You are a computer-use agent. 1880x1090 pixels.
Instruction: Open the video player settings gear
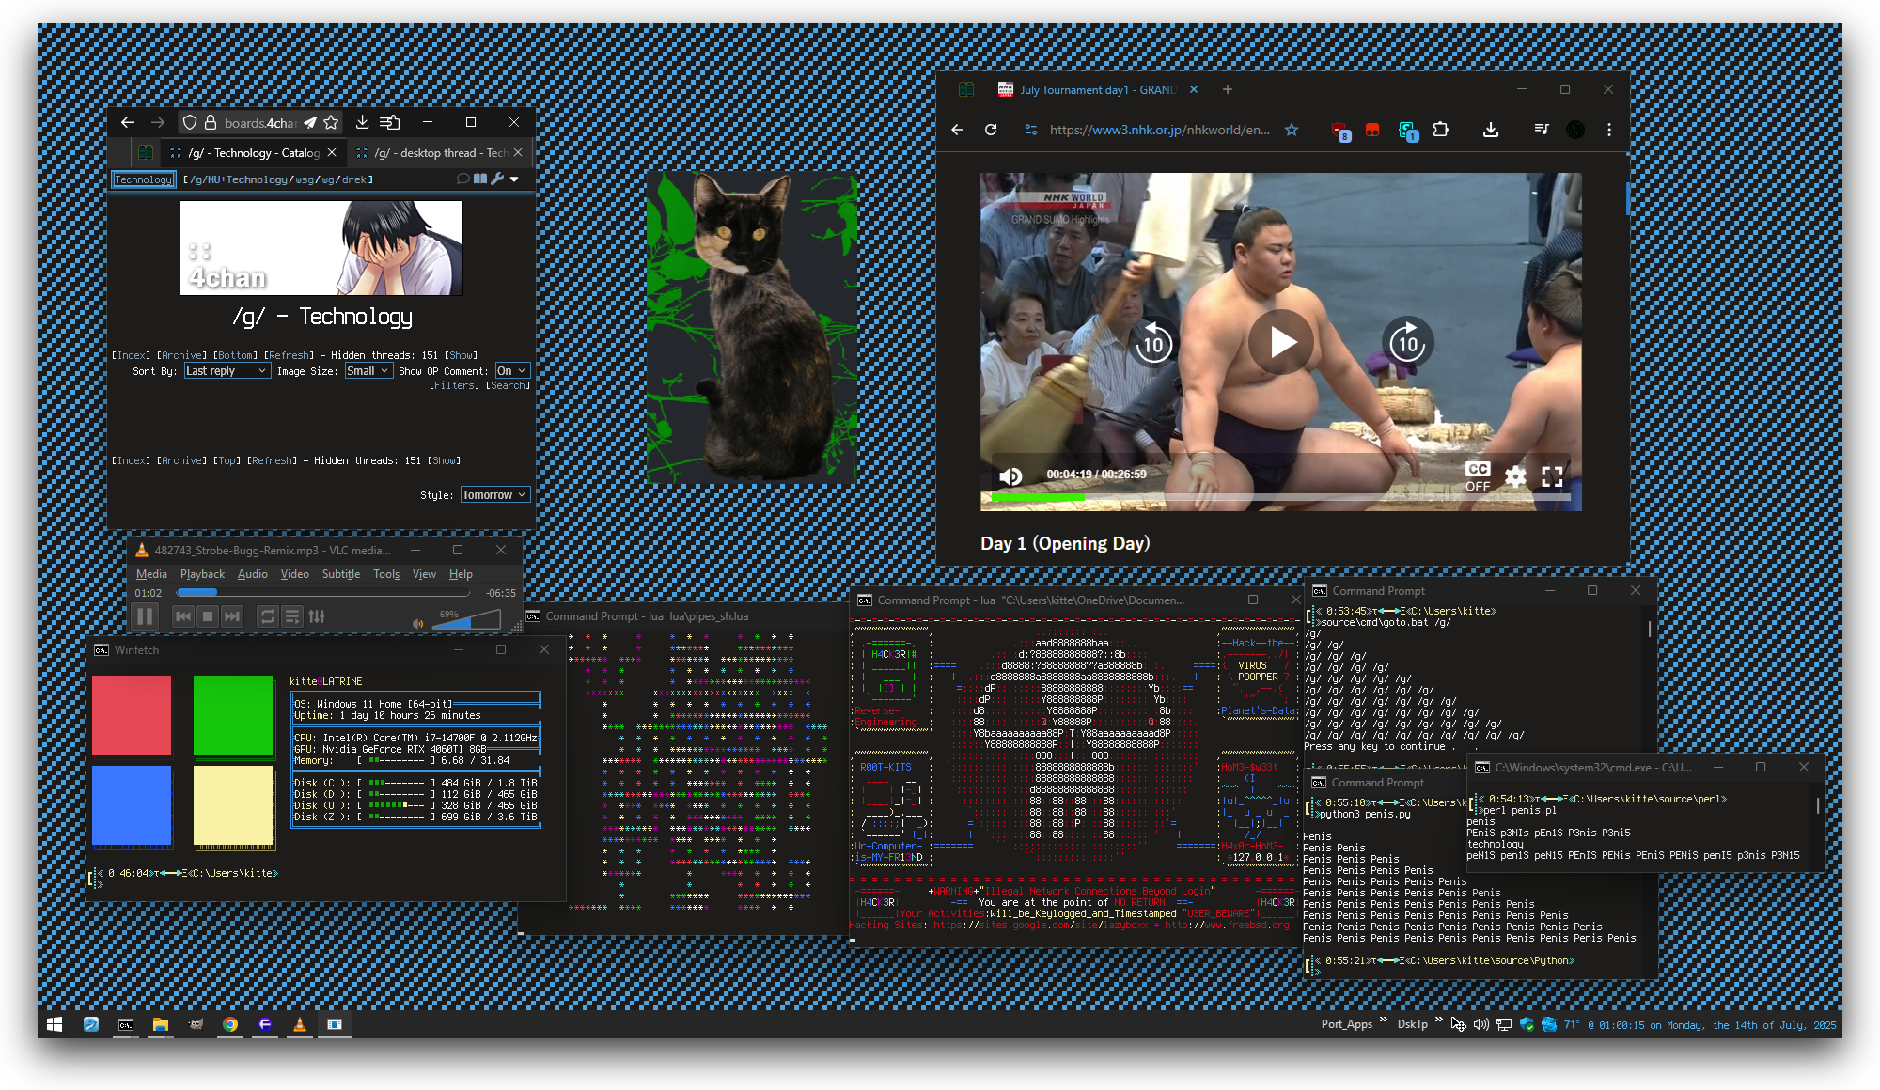1515,476
